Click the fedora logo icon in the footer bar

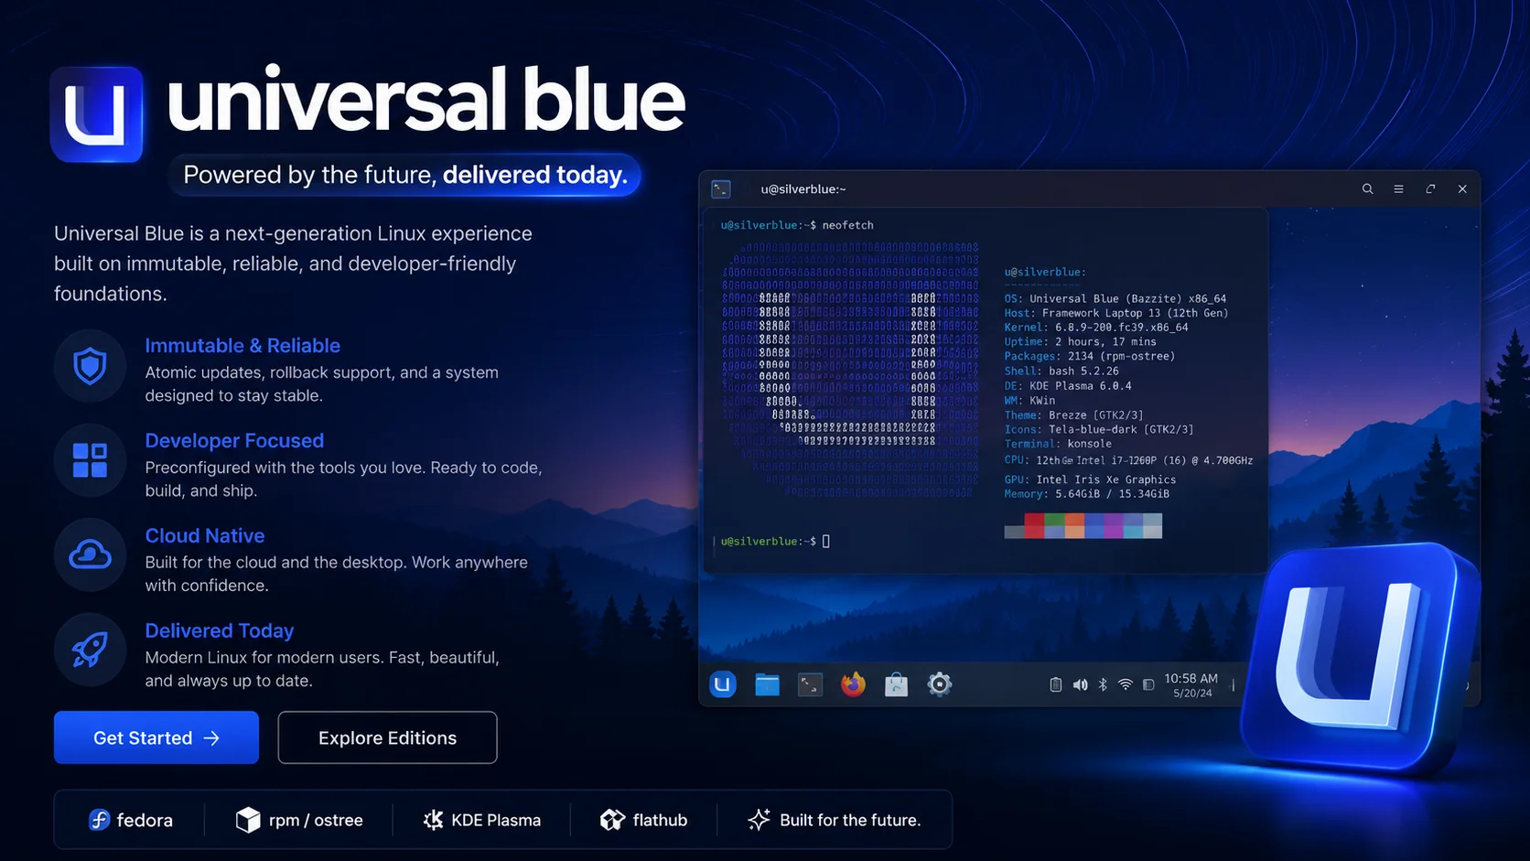[99, 820]
